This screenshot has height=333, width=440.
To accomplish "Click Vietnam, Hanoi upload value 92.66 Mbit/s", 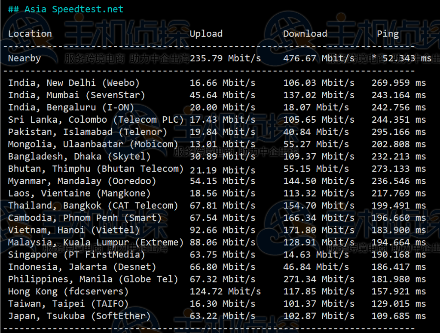I will [x=223, y=230].
